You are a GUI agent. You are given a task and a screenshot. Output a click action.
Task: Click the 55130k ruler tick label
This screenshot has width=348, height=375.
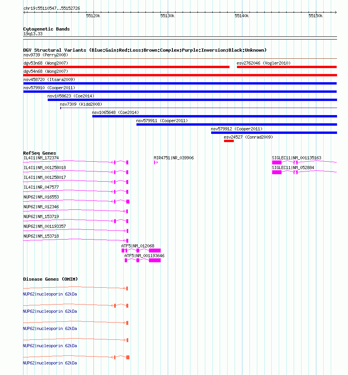click(x=167, y=16)
